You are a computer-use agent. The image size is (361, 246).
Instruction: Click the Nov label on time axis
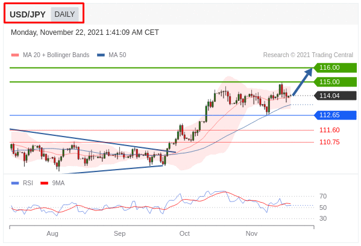pos(251,233)
